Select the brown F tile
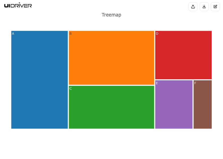The width and height of the screenshot is (223, 159). [x=203, y=104]
